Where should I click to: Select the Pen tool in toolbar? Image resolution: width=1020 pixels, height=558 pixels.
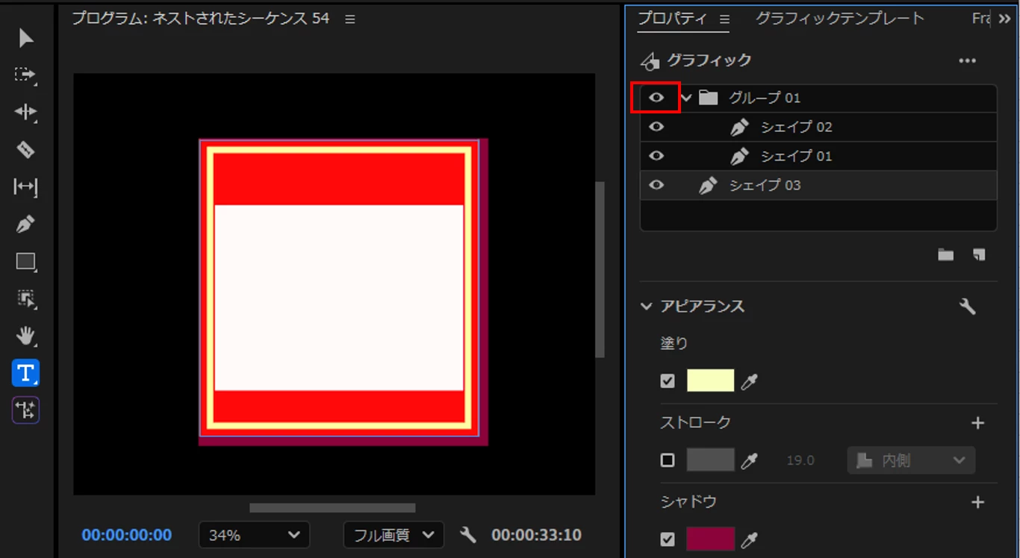tap(25, 224)
